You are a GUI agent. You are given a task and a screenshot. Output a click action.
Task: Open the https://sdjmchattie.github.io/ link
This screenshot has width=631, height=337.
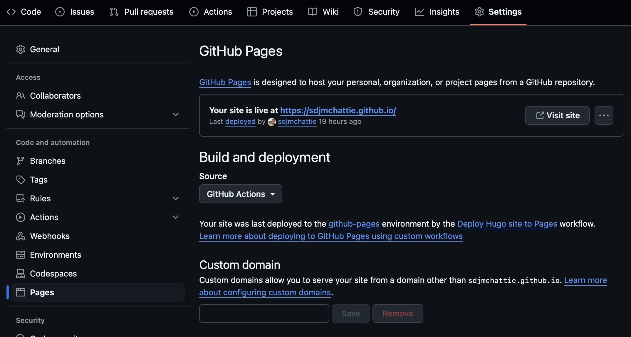click(x=338, y=110)
